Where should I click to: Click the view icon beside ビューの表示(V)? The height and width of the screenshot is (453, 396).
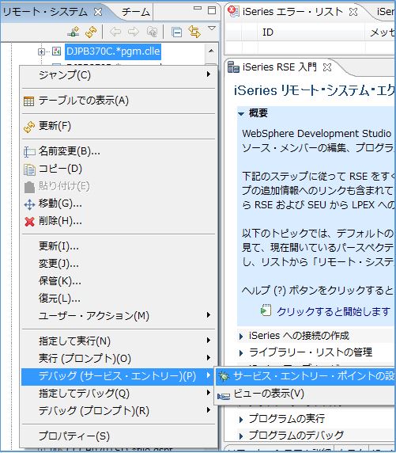[224, 395]
